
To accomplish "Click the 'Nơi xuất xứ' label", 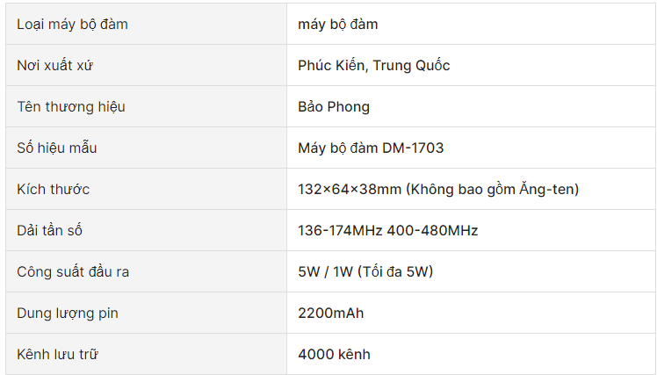I will point(54,65).
